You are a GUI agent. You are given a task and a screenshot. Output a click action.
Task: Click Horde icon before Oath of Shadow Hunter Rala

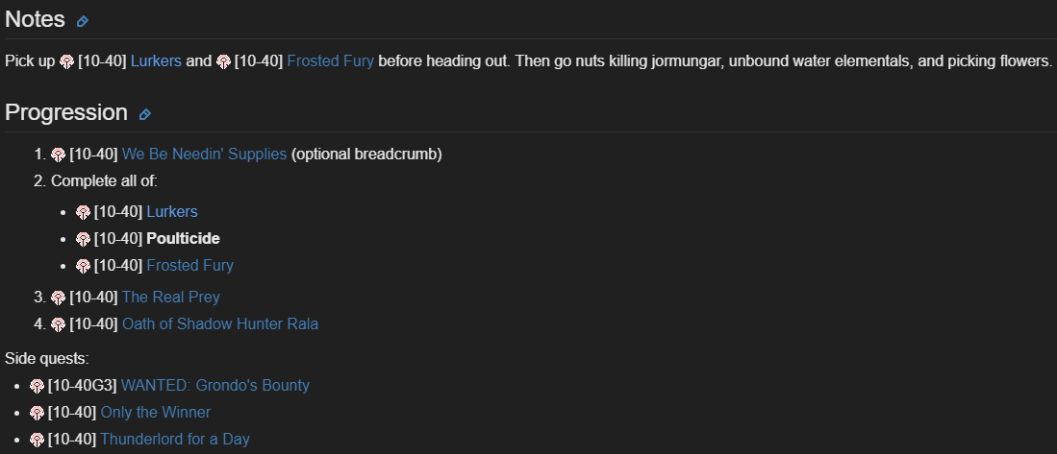click(59, 324)
